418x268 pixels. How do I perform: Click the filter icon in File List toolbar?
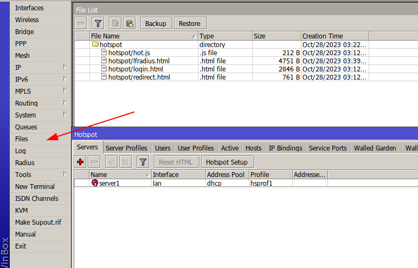pyautogui.click(x=98, y=23)
